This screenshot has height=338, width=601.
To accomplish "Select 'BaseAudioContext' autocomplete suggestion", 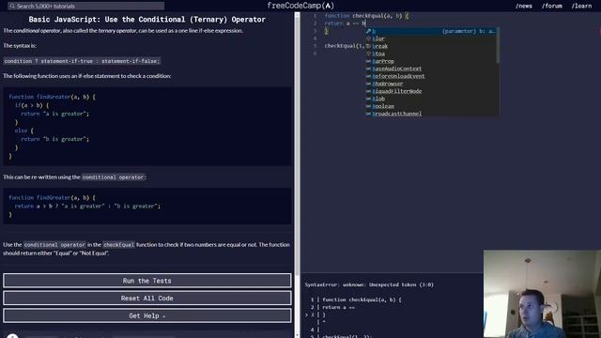I will pyautogui.click(x=430, y=69).
